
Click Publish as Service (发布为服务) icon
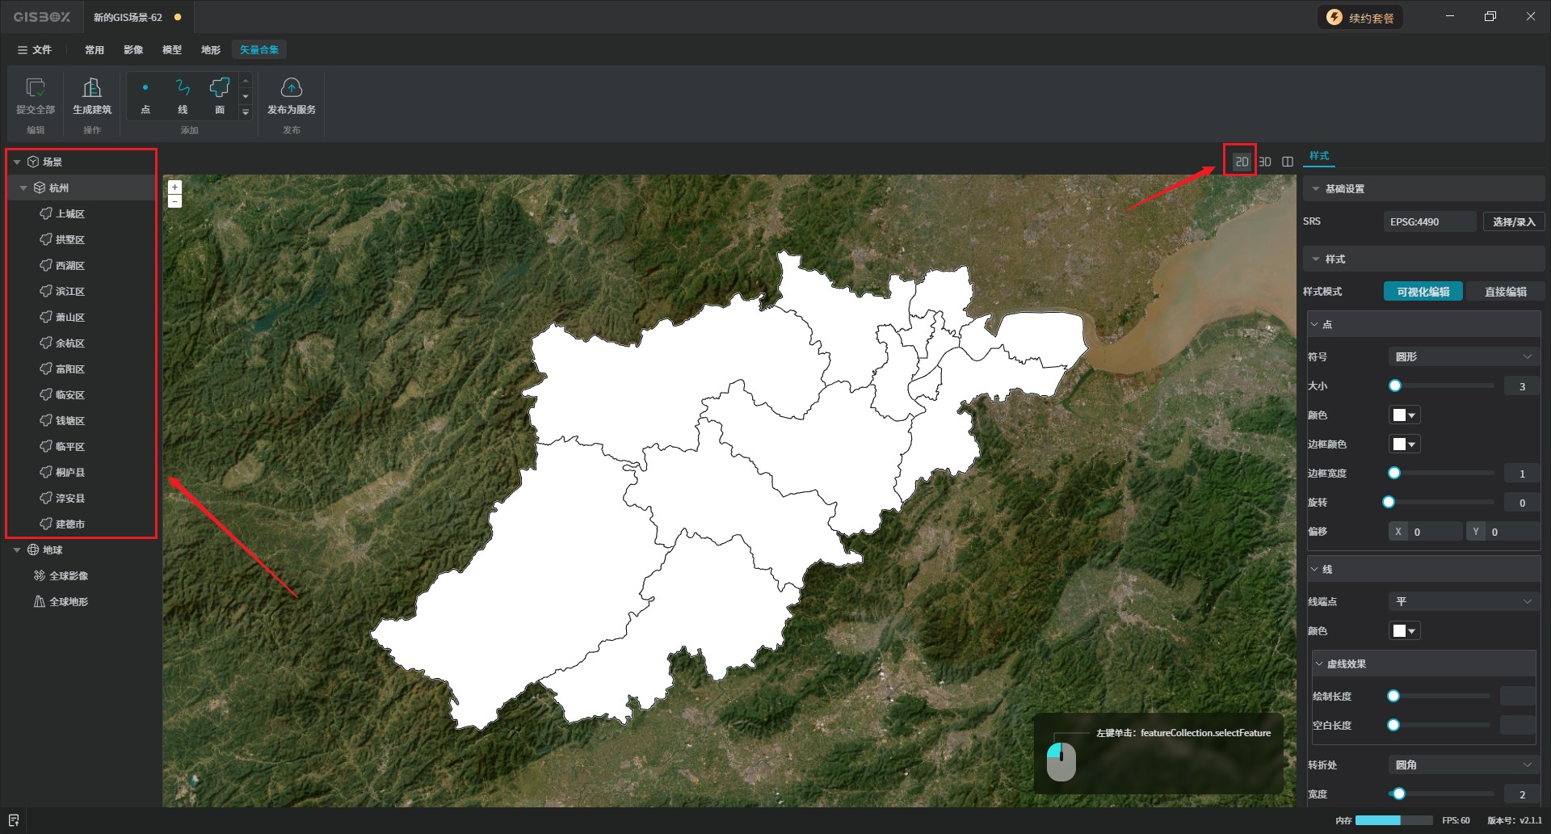pyautogui.click(x=292, y=88)
